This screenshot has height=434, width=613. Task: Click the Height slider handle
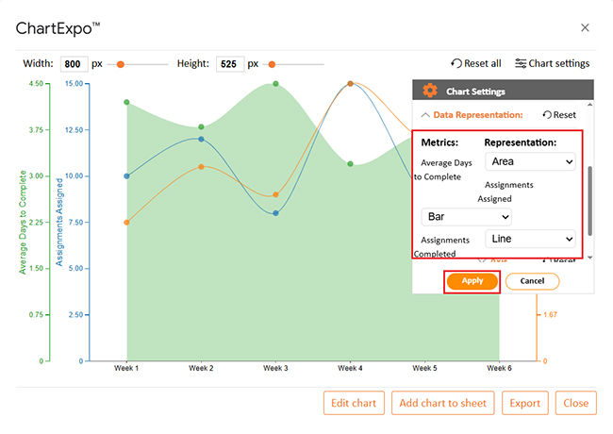(x=273, y=64)
